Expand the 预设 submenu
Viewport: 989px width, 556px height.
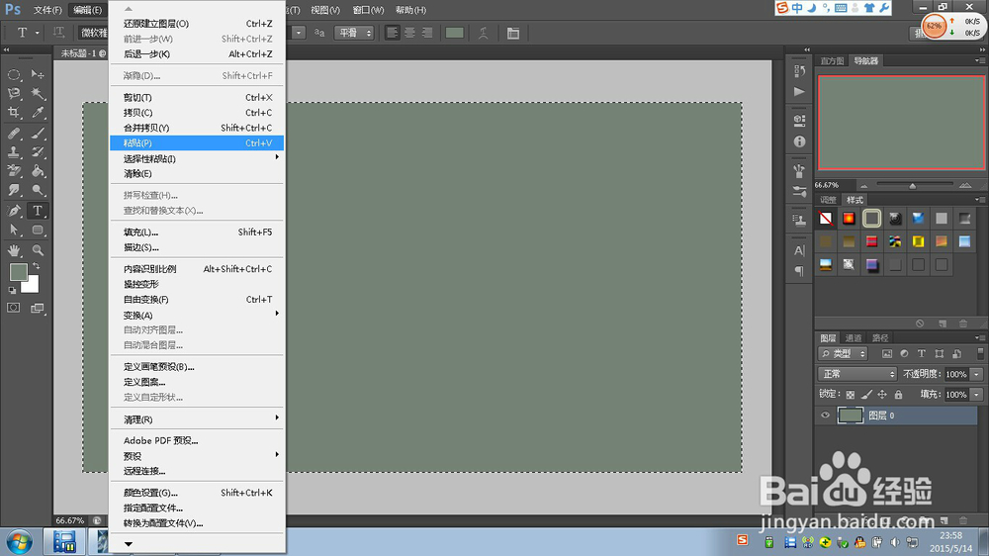(197, 456)
